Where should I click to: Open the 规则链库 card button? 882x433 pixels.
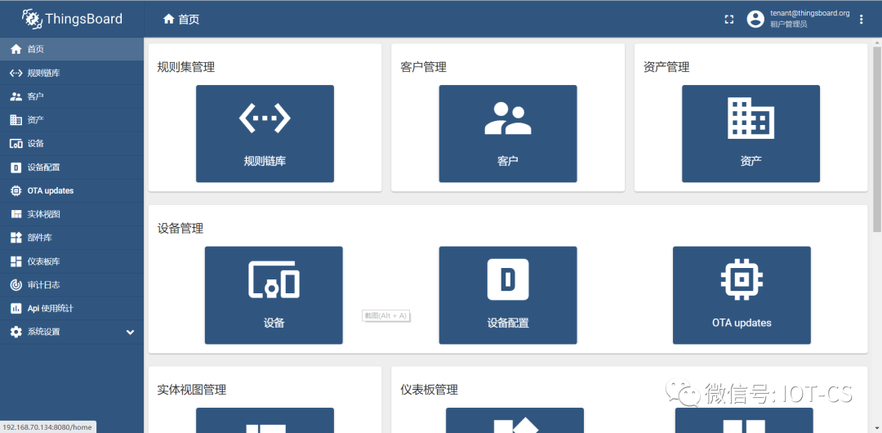[265, 133]
